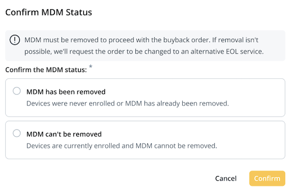Image resolution: width=290 pixels, height=192 pixels.
Task: Select the "MDM can't be removed" radio button
Action: pos(16,133)
